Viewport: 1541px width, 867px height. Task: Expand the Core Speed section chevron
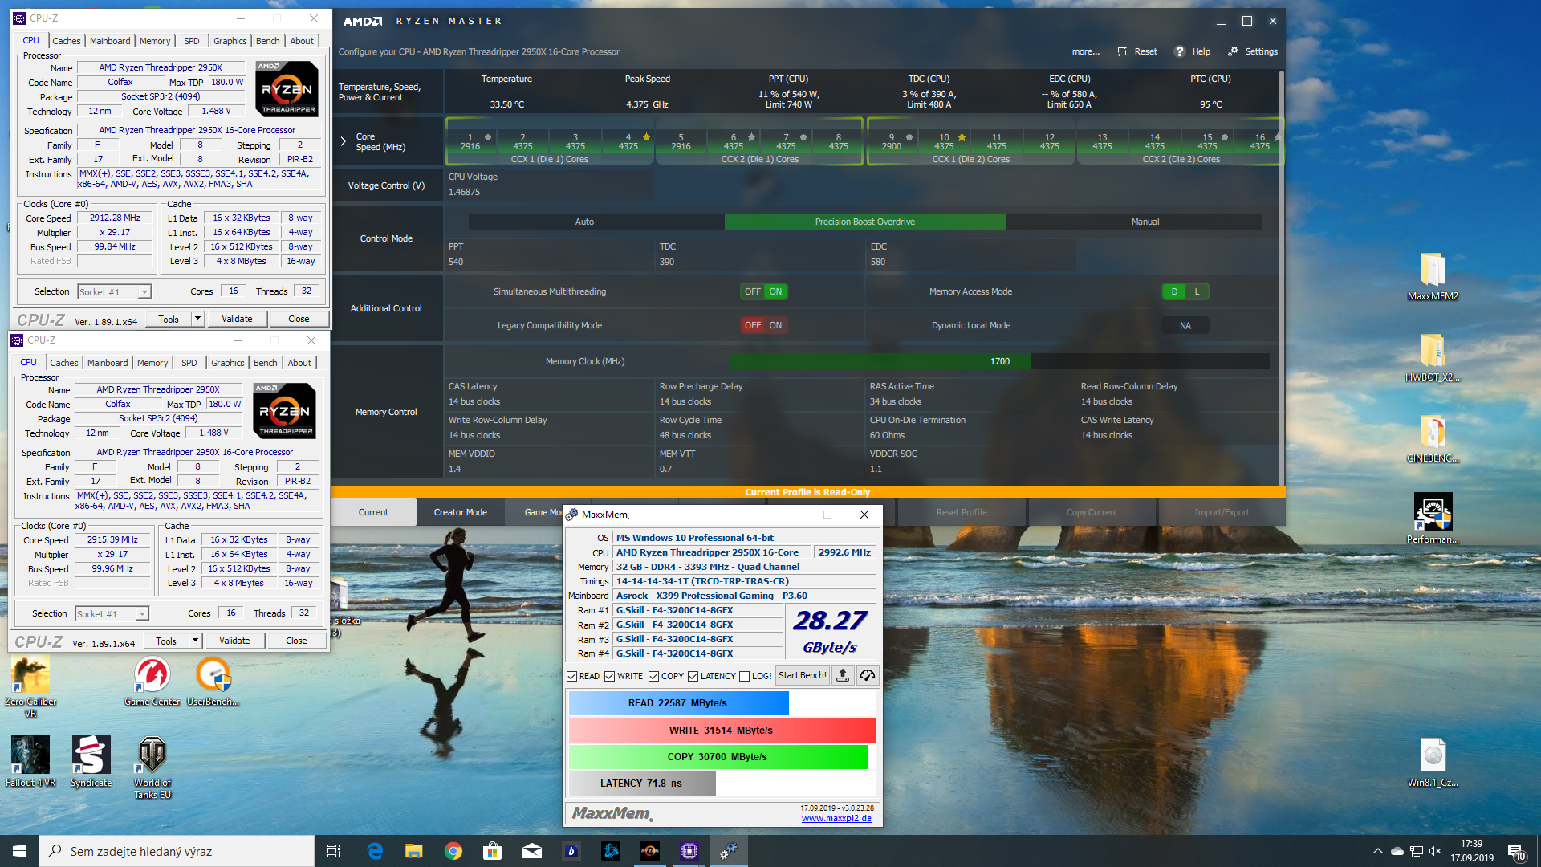(344, 141)
